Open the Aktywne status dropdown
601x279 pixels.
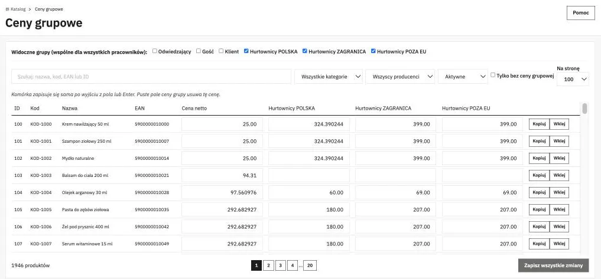463,77
